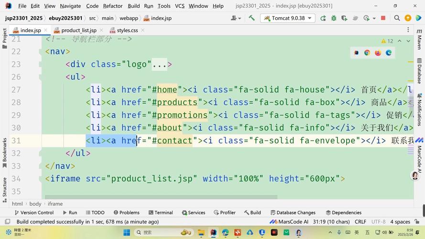
Task: Run with coverage shield icon
Action: click(344, 18)
